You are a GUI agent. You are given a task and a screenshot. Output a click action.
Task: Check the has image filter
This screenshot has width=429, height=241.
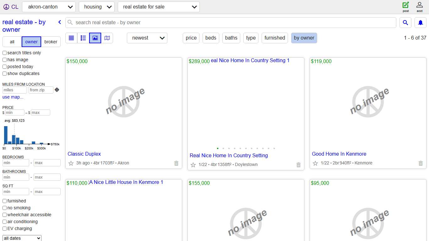(x=5, y=60)
